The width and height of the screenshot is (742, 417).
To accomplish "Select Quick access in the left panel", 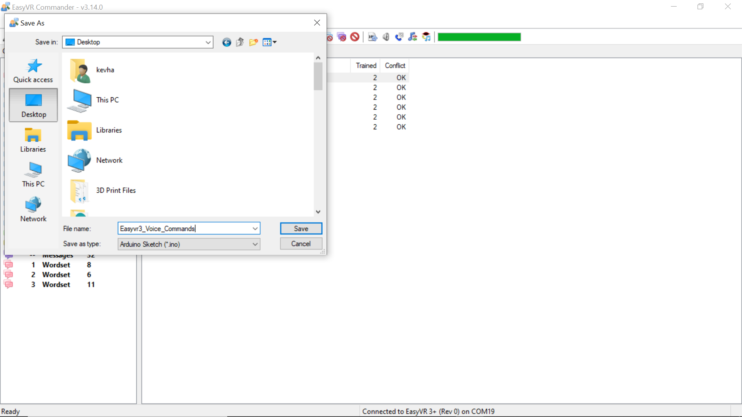I will click(x=33, y=71).
